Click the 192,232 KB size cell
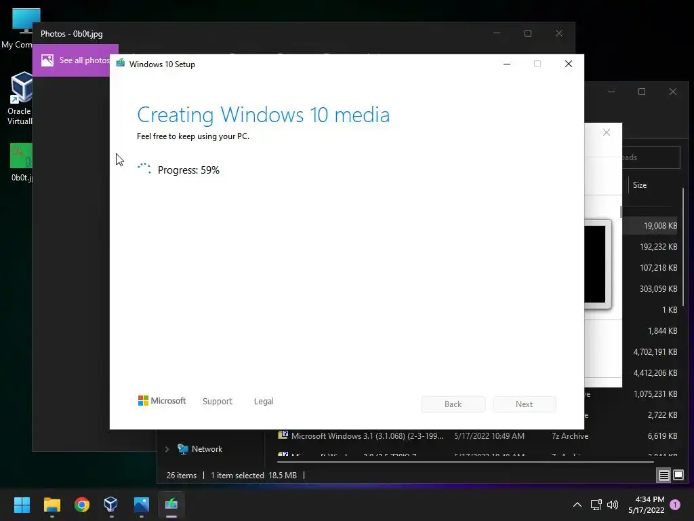Image resolution: width=694 pixels, height=521 pixels. tap(659, 247)
